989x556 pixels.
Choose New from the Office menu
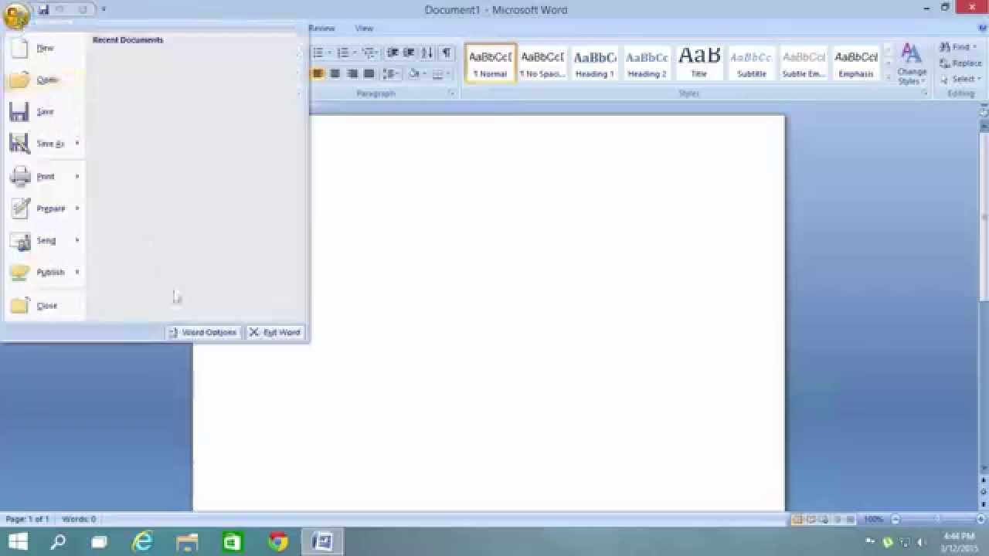pyautogui.click(x=45, y=48)
